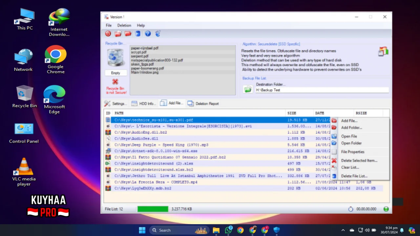
Task: Select the Lyq3aEhXXy.mdb.bz2 row
Action: (243, 188)
